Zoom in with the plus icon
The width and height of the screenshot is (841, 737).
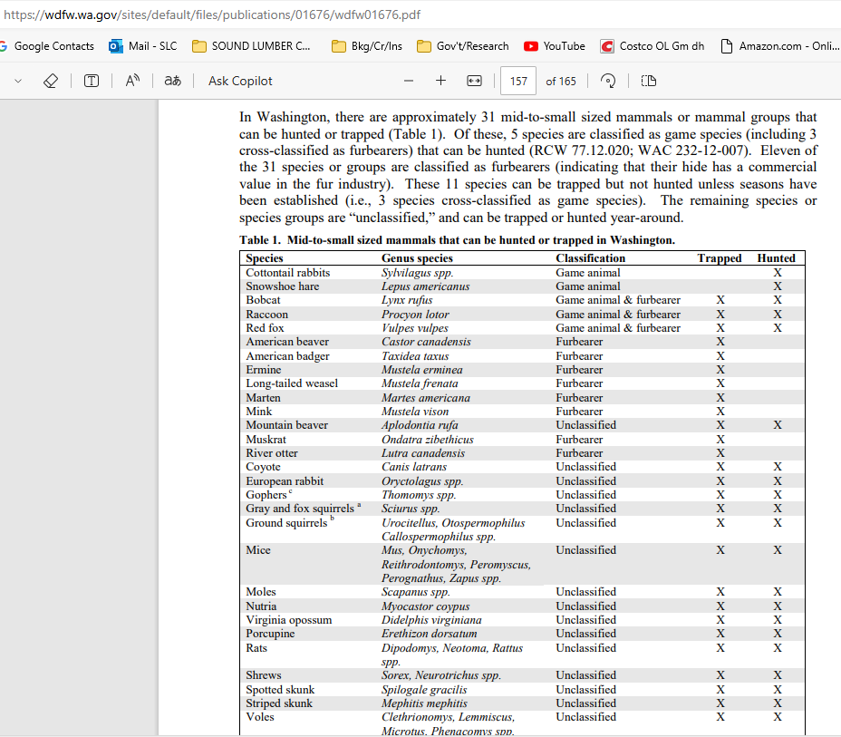440,81
